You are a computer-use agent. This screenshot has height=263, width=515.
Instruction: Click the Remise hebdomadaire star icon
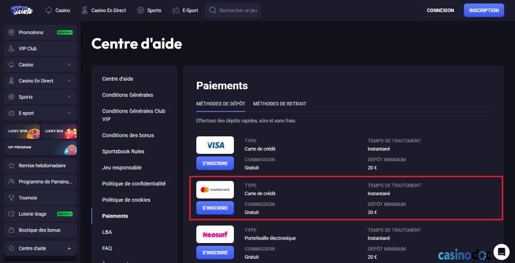tap(12, 166)
